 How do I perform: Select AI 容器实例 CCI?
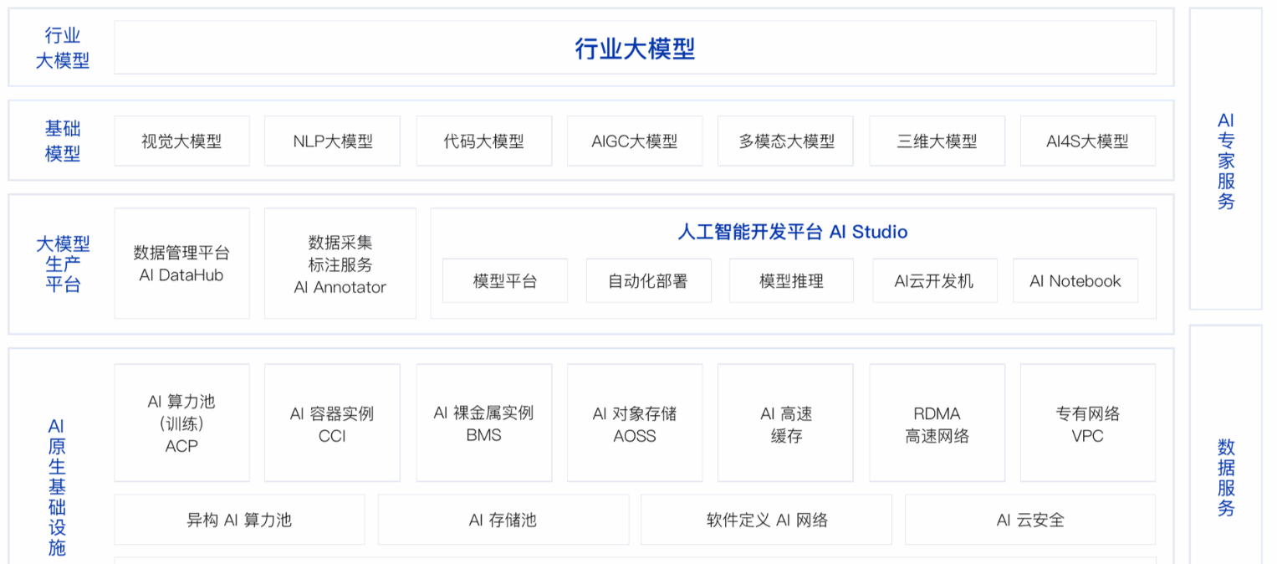click(x=332, y=422)
